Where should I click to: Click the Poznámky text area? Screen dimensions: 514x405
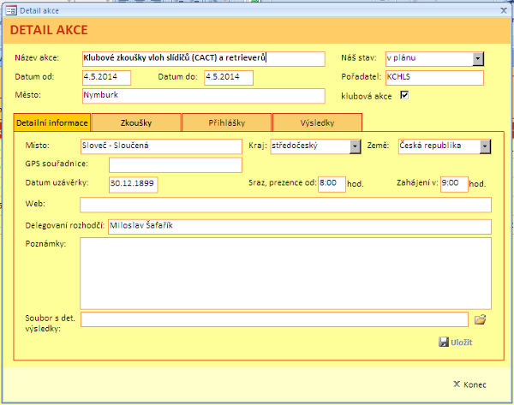tap(285, 273)
